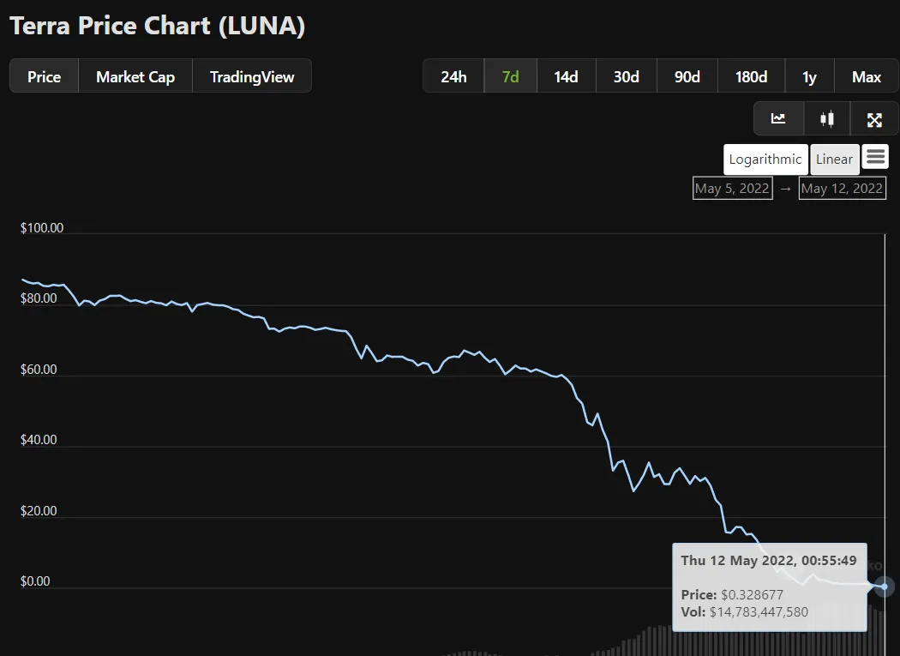Viewport: 900px width, 656px height.
Task: Open the chart hamburger export menu
Action: (x=875, y=157)
